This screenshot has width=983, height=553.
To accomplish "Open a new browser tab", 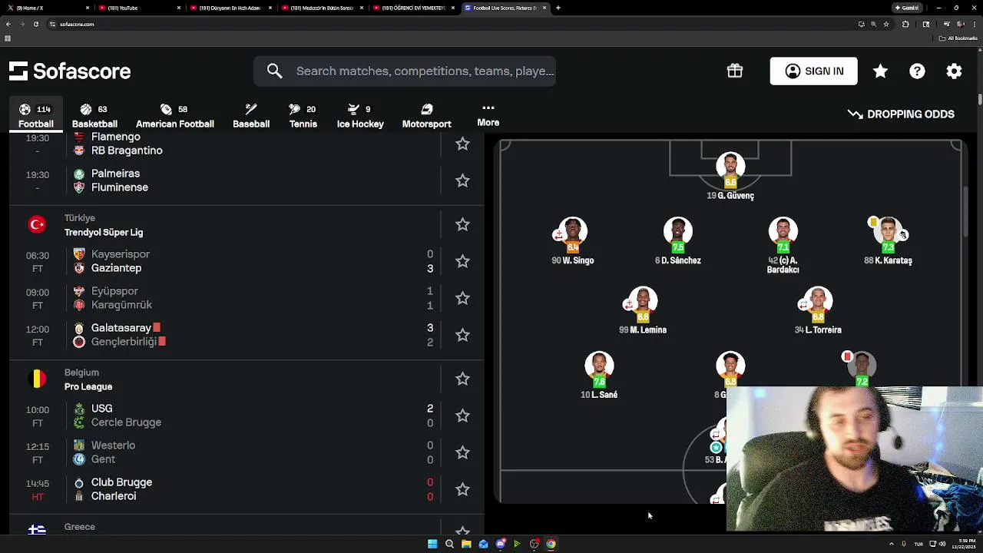I will point(558,8).
